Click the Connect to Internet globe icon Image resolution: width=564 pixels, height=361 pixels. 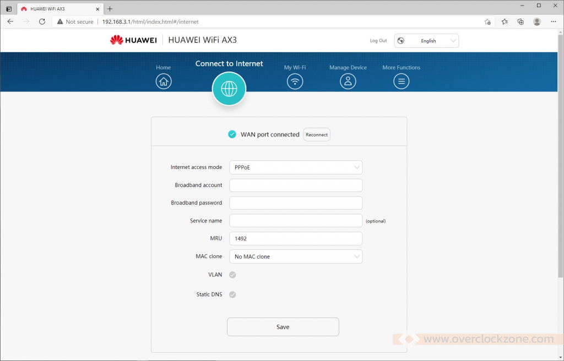[x=229, y=88]
